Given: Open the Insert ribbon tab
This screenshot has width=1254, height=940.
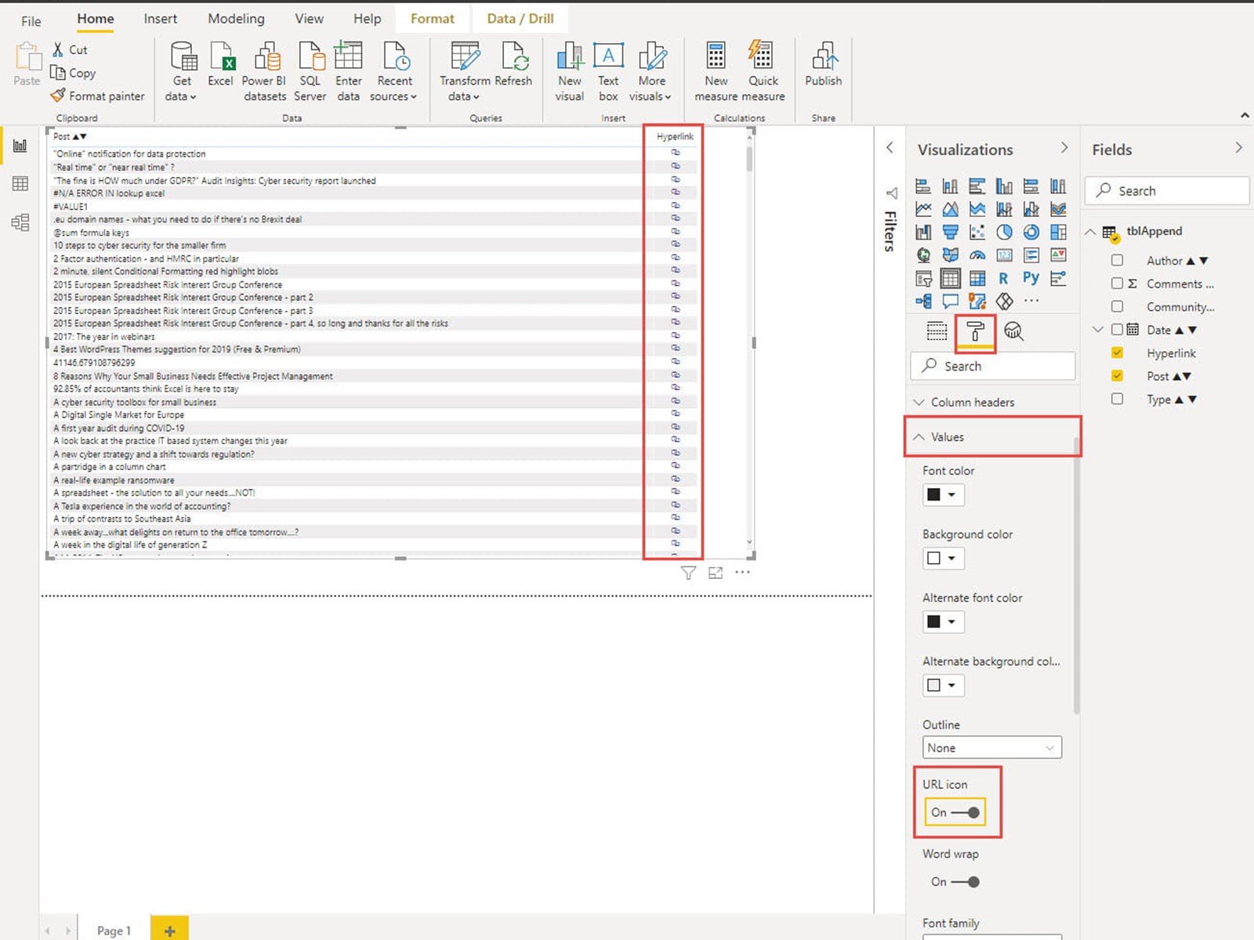Looking at the screenshot, I should [160, 19].
